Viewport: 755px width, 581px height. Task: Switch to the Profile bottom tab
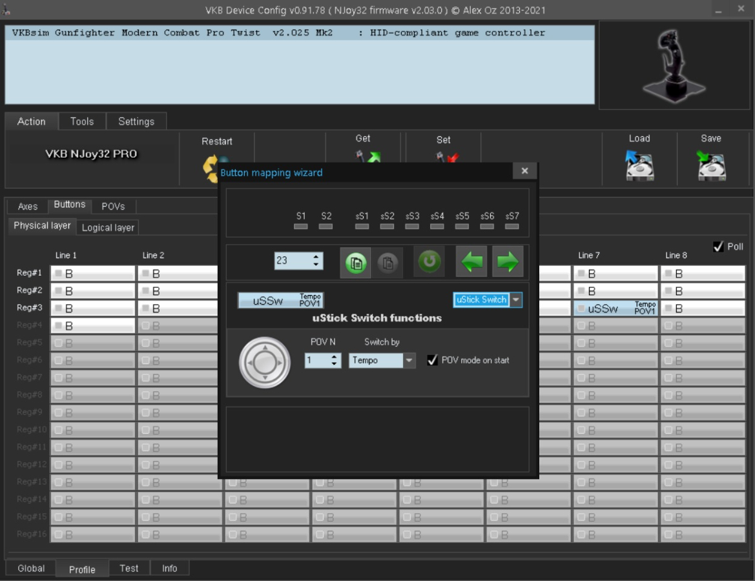click(x=82, y=569)
